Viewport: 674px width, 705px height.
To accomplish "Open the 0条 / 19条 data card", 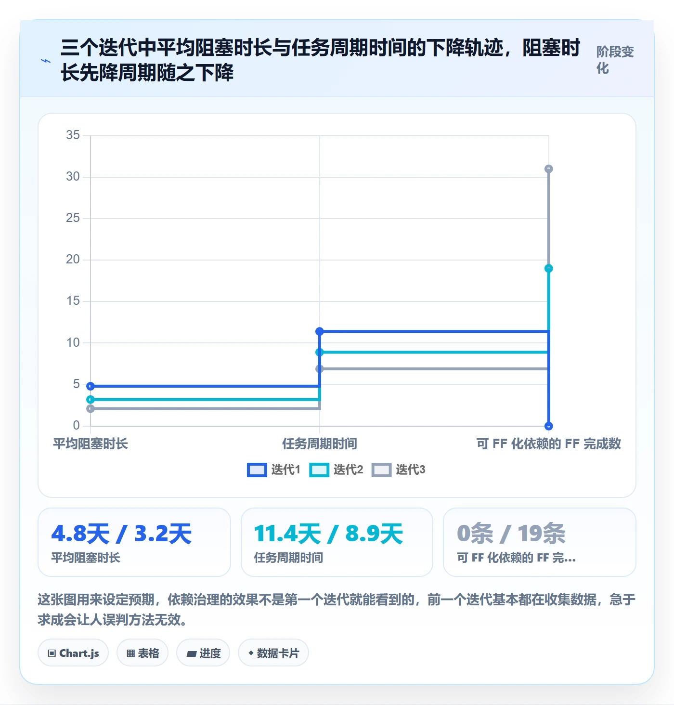I will [x=540, y=542].
